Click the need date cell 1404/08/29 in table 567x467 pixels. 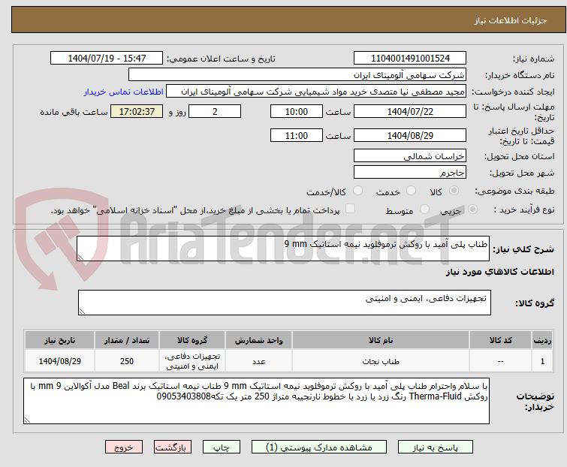[x=59, y=361]
